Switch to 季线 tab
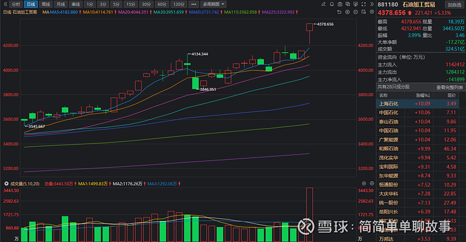Viewport: 466px width, 242px height. pos(76,4)
